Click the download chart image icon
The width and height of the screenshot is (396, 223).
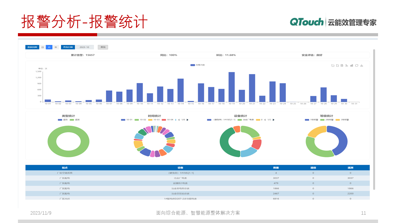pyautogui.click(x=362, y=65)
